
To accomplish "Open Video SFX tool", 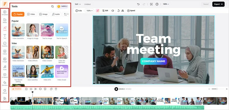I will (x=47, y=73).
